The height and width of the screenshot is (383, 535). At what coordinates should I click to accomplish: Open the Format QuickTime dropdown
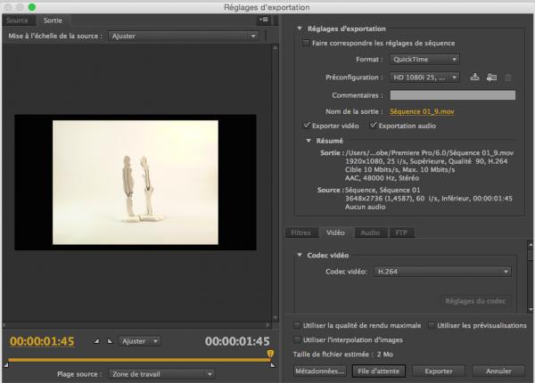(424, 60)
